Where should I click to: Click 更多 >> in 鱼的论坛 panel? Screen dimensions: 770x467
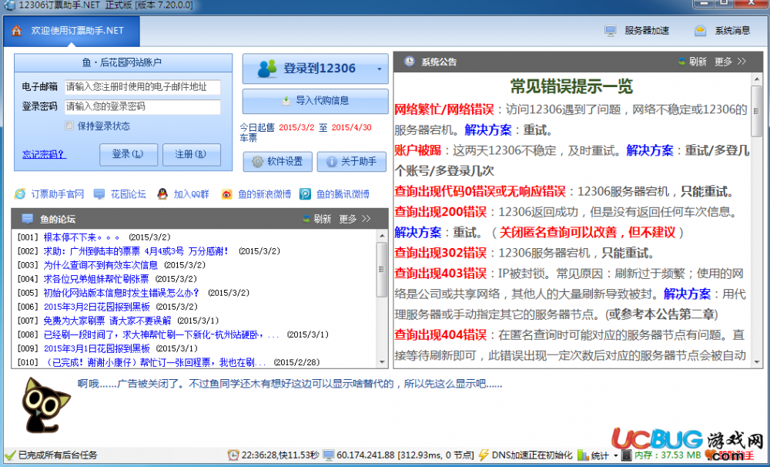click(x=354, y=219)
